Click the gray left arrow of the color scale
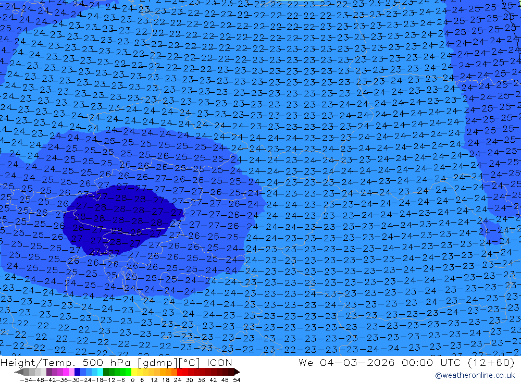This screenshot has height=382, width=521. tap(19, 372)
